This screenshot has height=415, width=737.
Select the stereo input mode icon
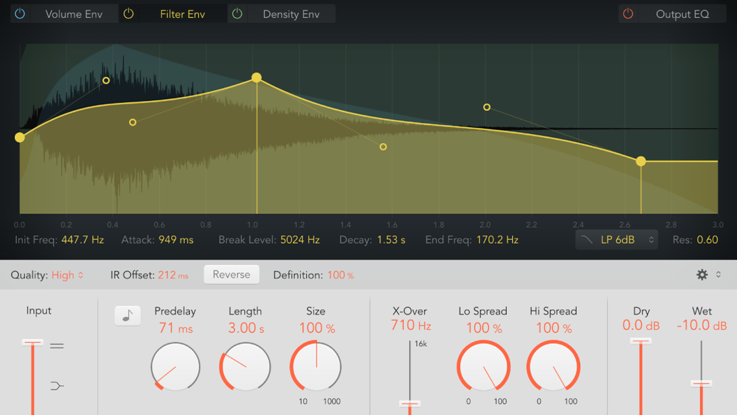[57, 346]
